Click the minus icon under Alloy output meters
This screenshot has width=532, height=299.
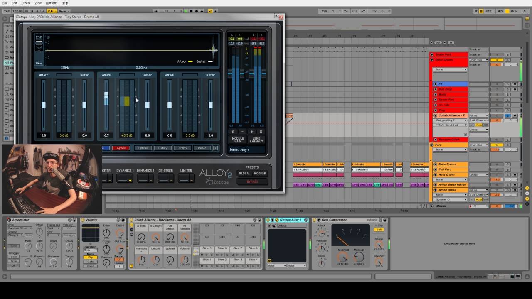click(x=242, y=132)
